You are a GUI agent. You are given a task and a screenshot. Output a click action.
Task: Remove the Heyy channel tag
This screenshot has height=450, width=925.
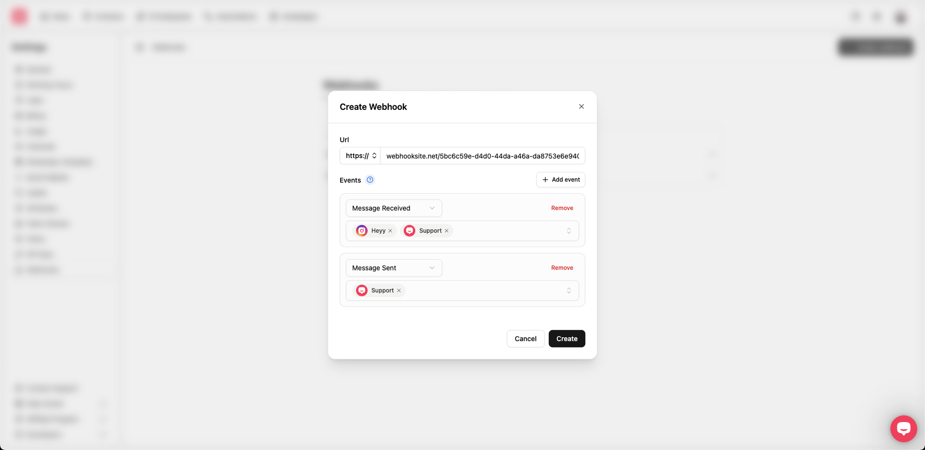click(390, 231)
